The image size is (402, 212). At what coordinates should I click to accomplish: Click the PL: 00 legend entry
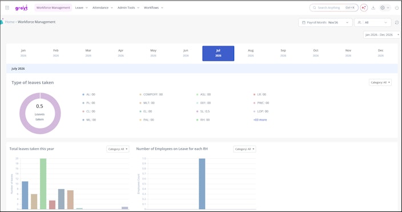(89, 103)
